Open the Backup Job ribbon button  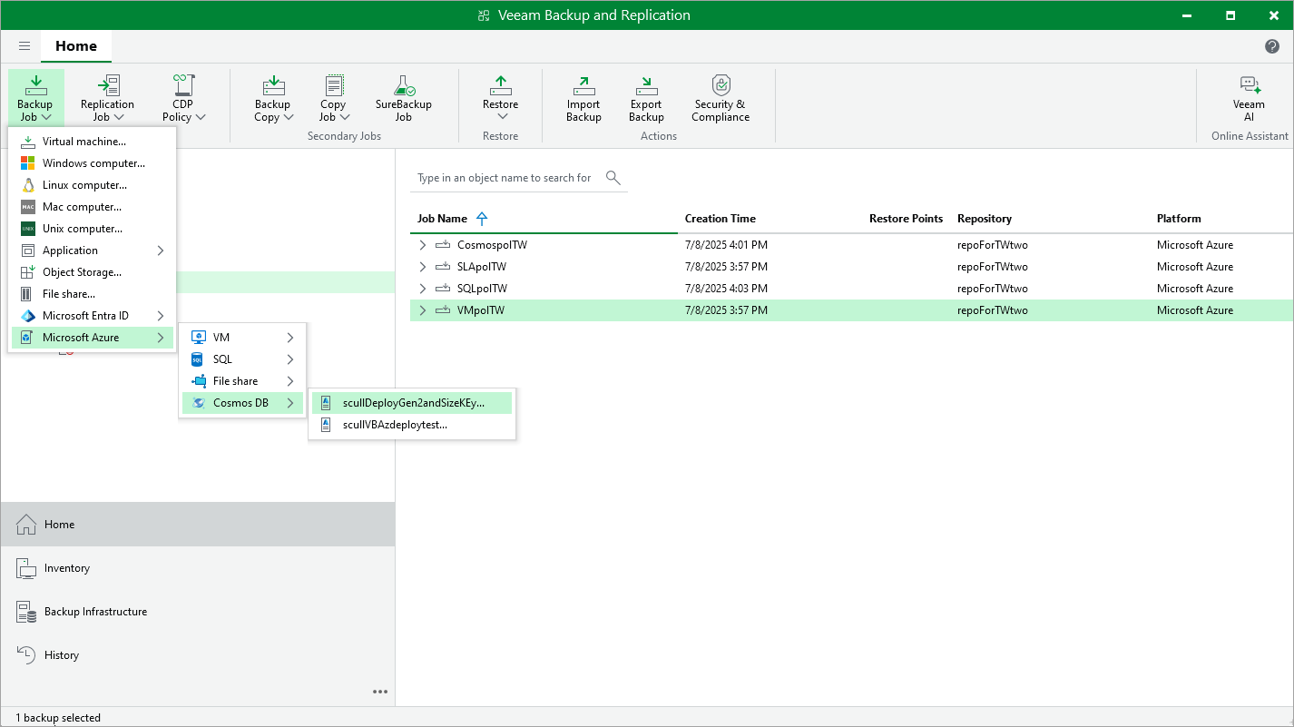coord(35,98)
